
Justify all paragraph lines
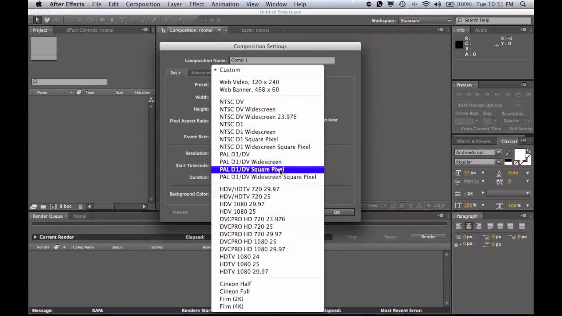pos(522,226)
